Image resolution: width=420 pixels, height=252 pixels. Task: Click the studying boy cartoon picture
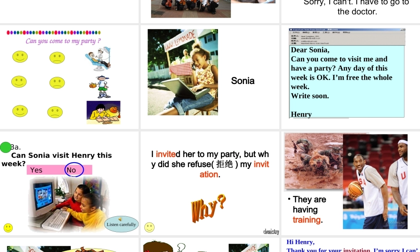point(103,112)
